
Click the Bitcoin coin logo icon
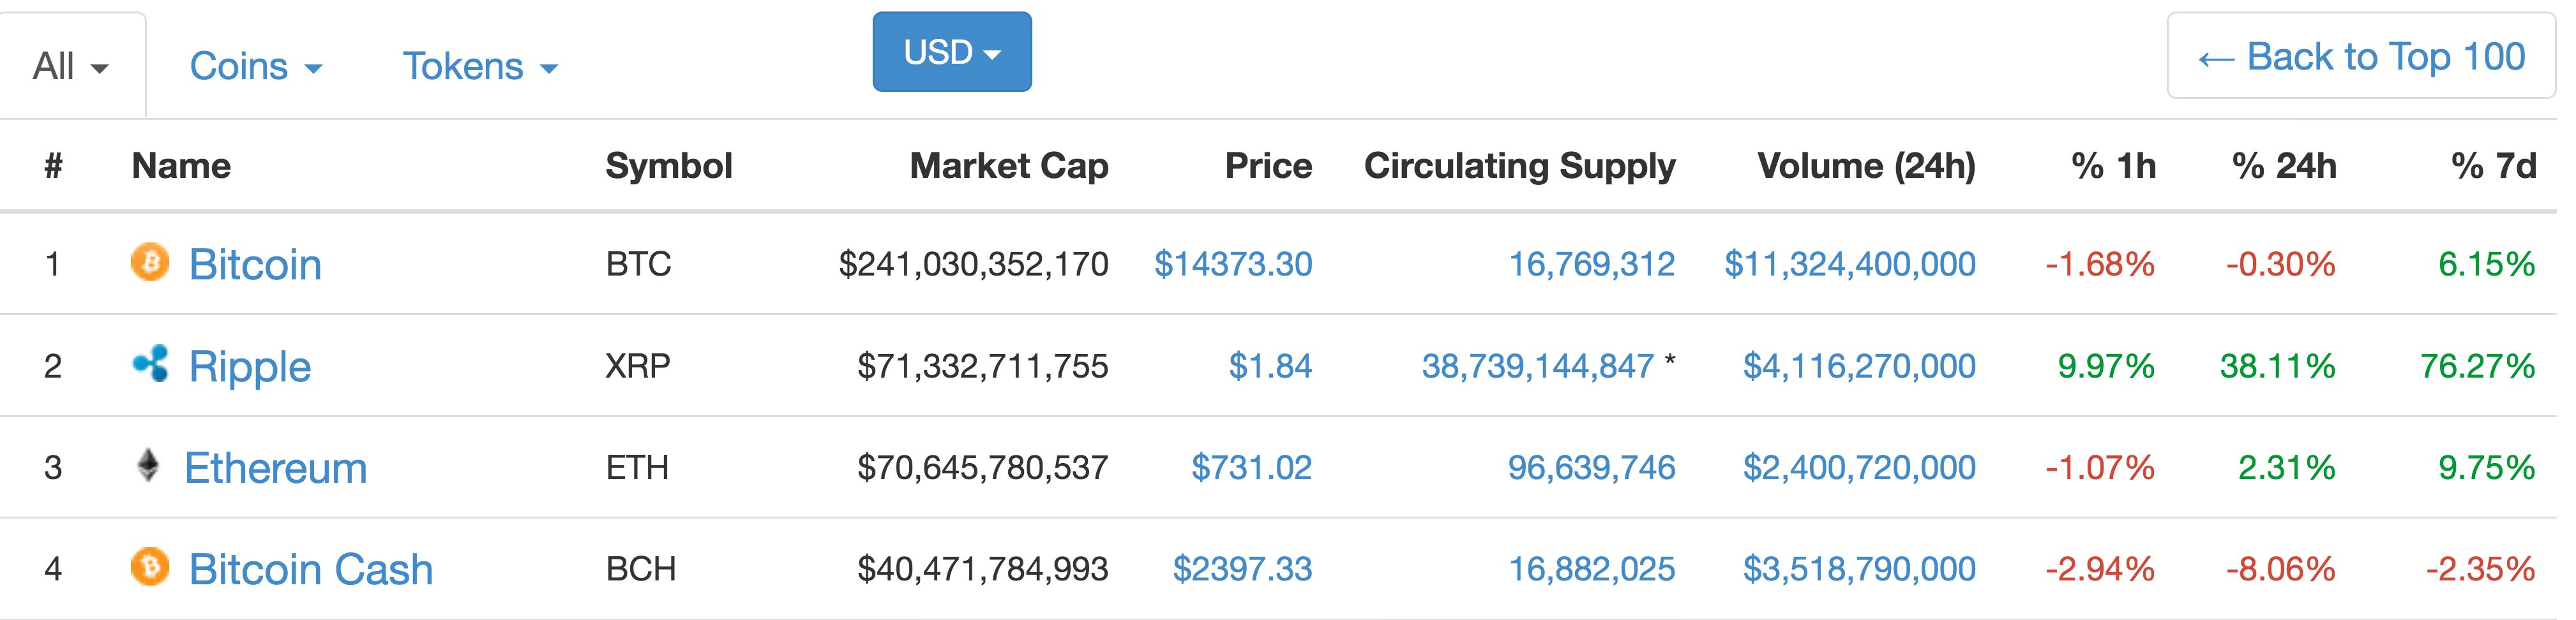tap(150, 263)
